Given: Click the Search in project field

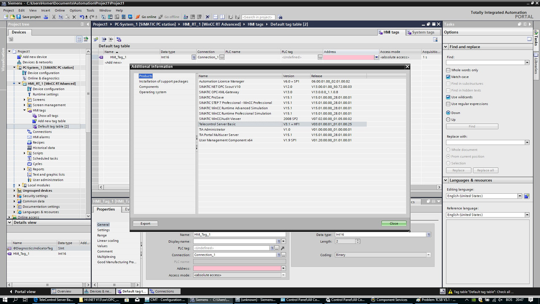Looking at the screenshot, I should pos(258,17).
